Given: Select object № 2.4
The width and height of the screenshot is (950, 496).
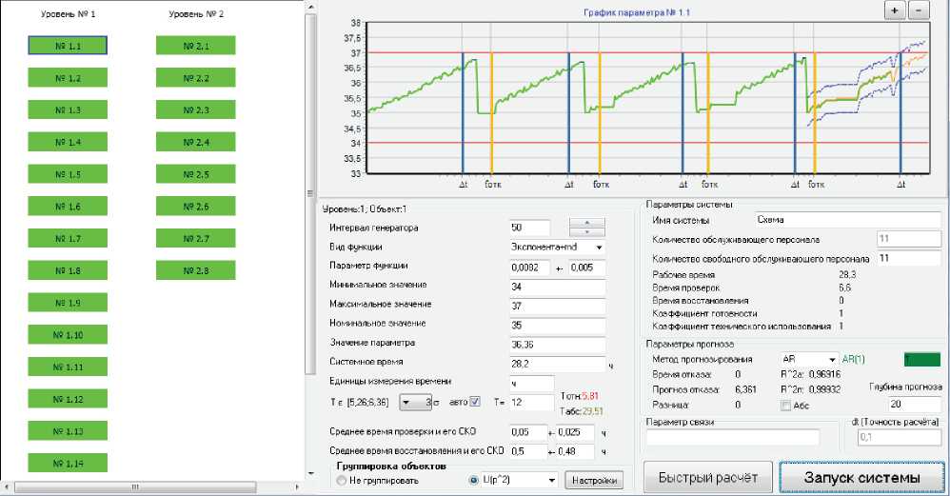Looking at the screenshot, I should 196,142.
